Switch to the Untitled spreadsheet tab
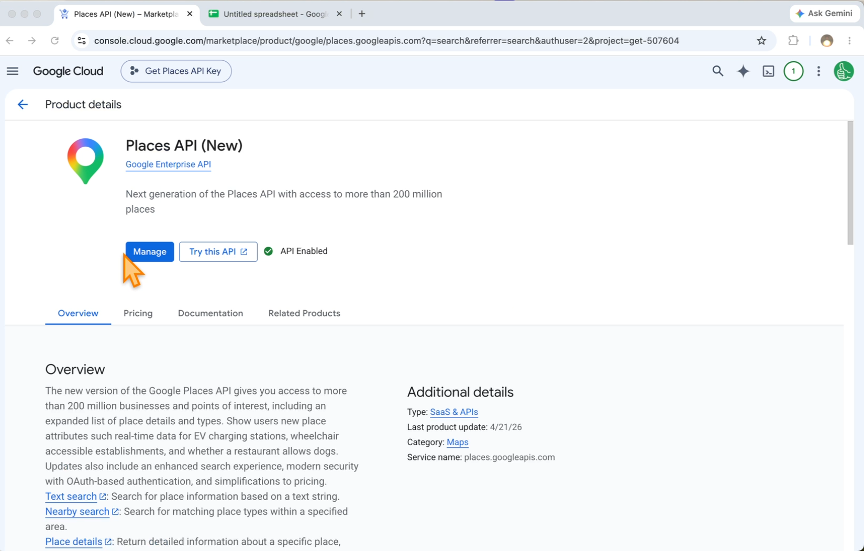Image resolution: width=864 pixels, height=551 pixels. tap(275, 14)
